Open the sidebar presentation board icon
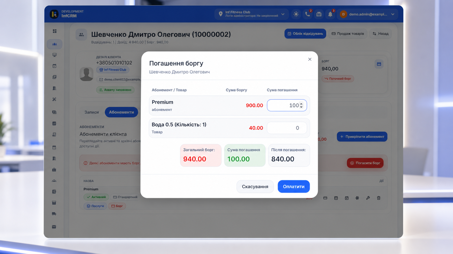 (54, 55)
